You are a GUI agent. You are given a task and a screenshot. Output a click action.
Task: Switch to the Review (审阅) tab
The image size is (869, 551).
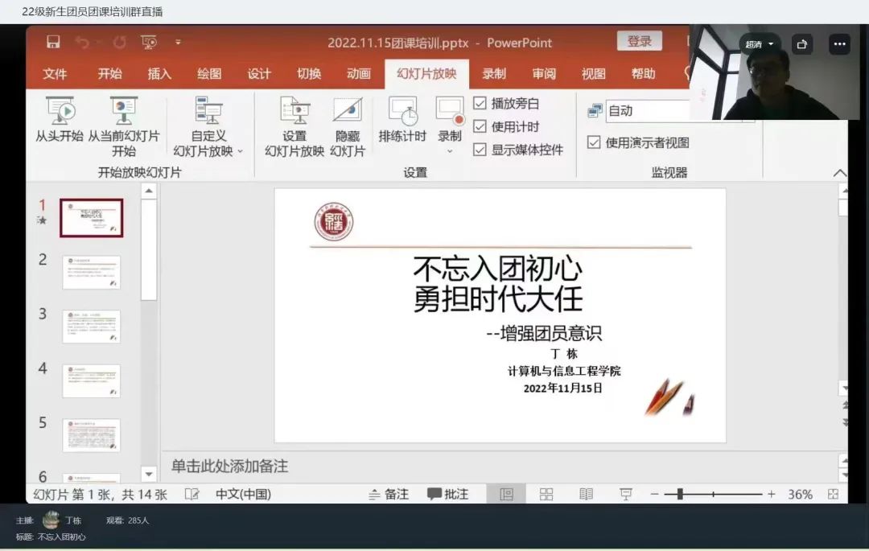(544, 74)
